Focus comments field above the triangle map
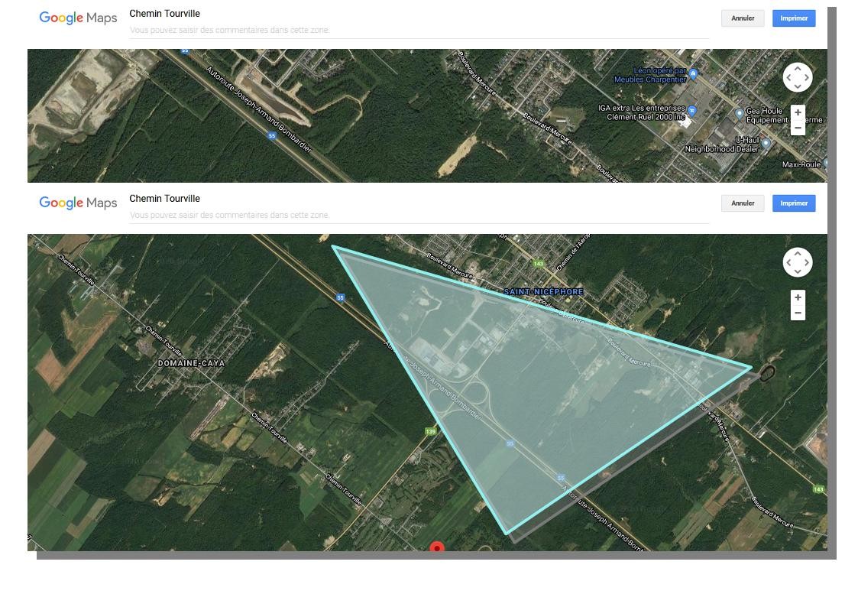Screen dimensions: 858x607 [419, 216]
